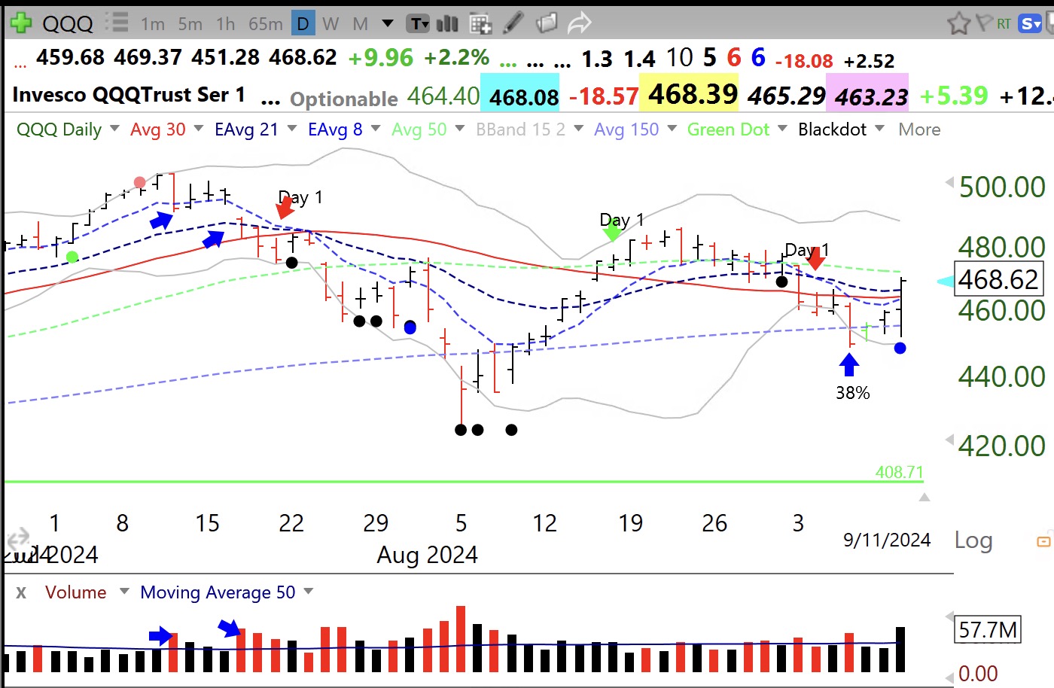The height and width of the screenshot is (688, 1054).
Task: Click the EAvg 8 indicator label
Action: pos(335,129)
